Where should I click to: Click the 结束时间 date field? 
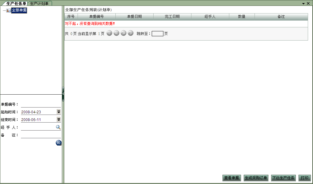pyautogui.click(x=39, y=119)
